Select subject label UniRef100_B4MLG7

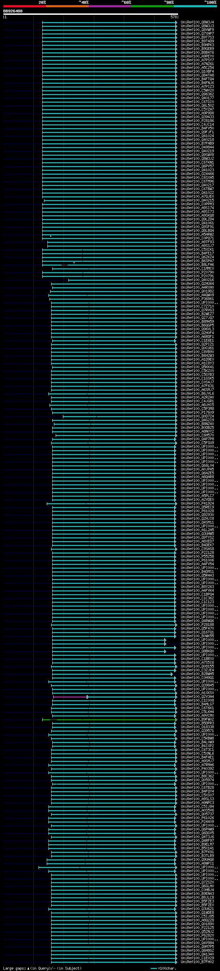click(x=197, y=704)
